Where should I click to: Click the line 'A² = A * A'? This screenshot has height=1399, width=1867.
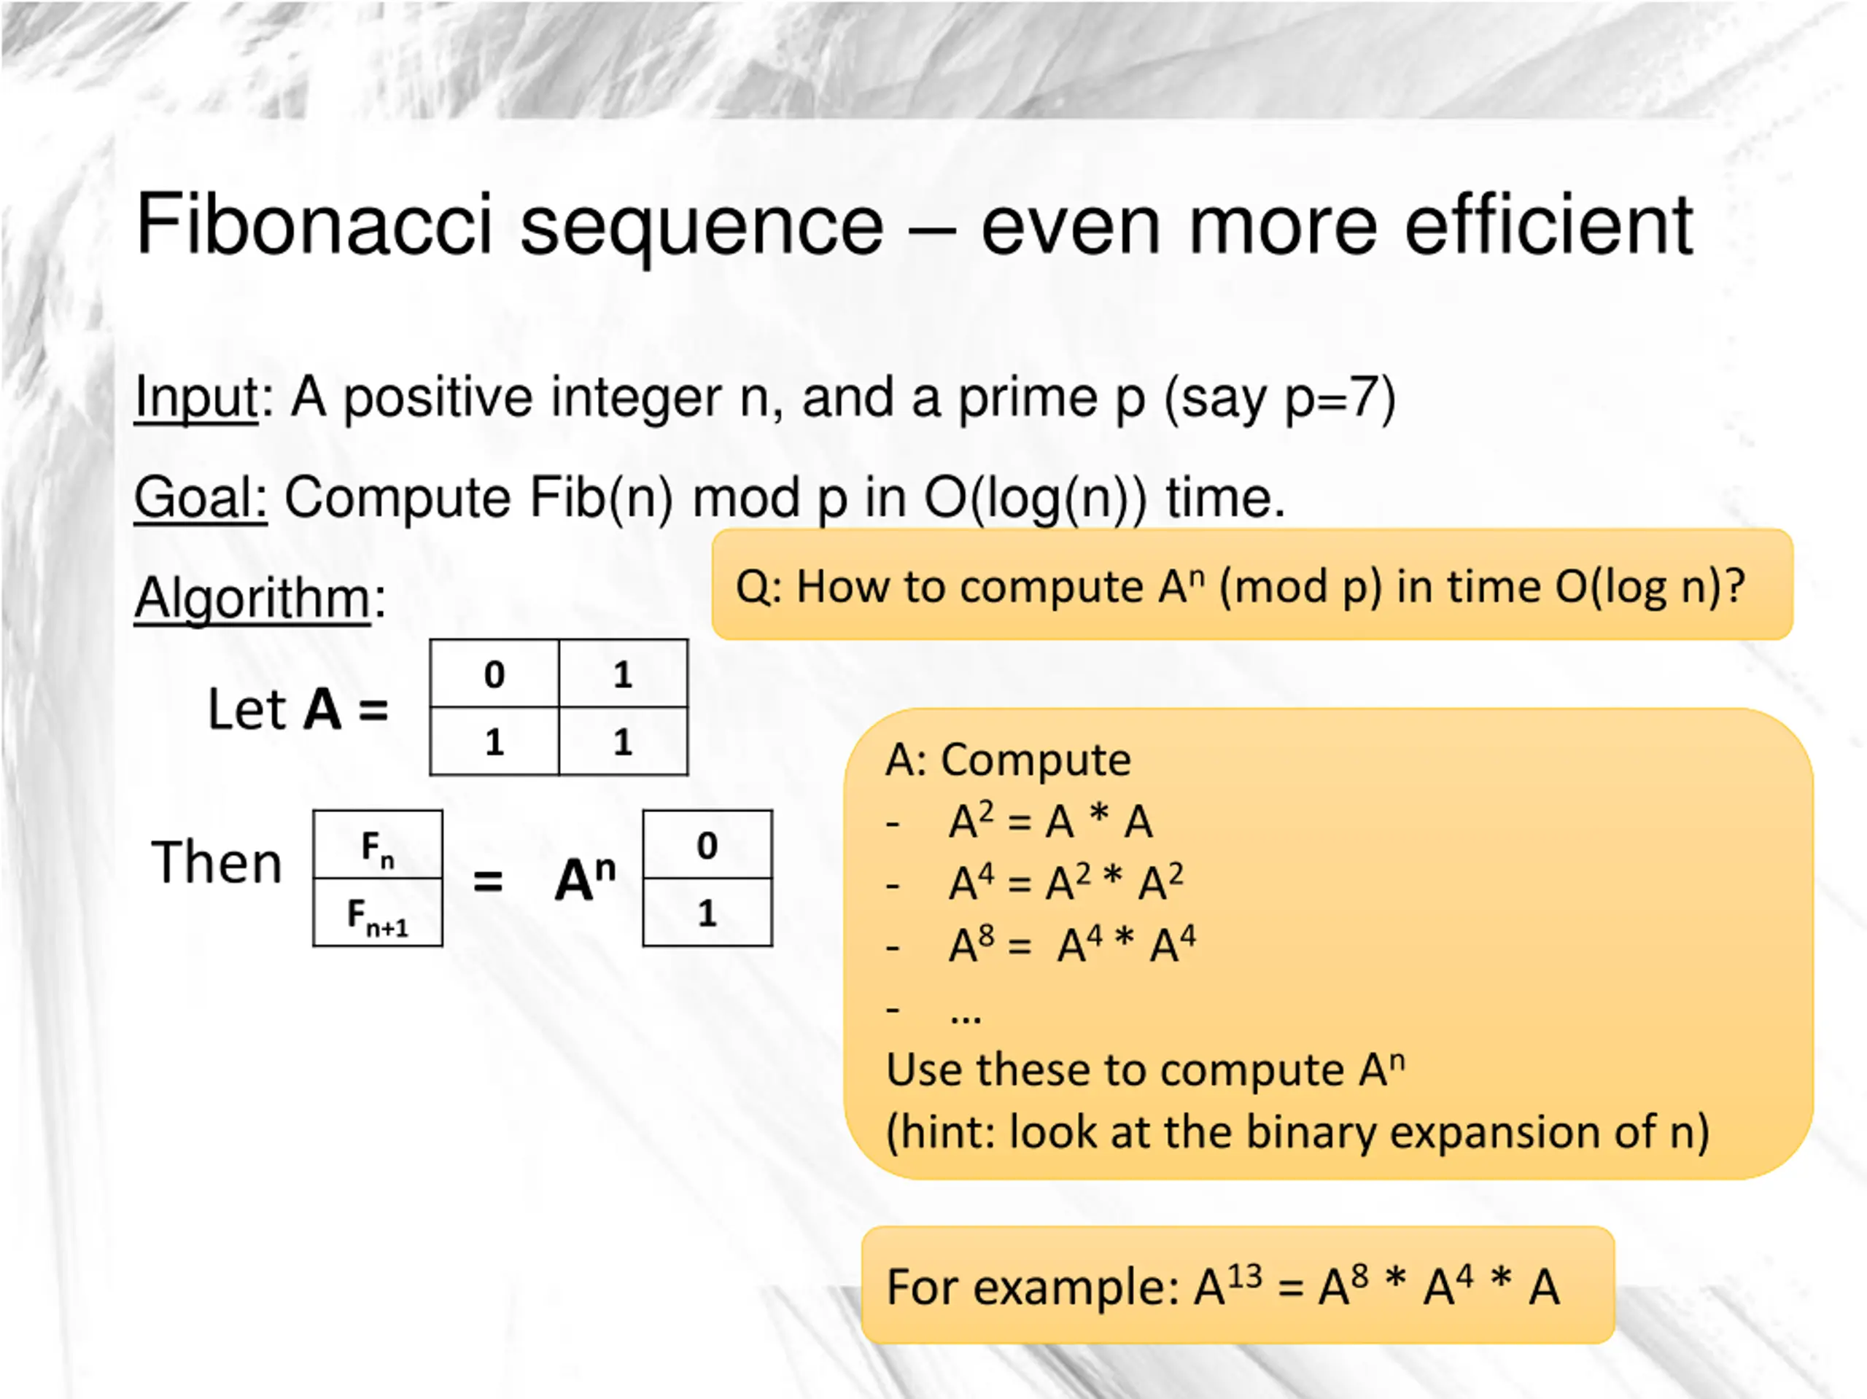coord(1050,820)
